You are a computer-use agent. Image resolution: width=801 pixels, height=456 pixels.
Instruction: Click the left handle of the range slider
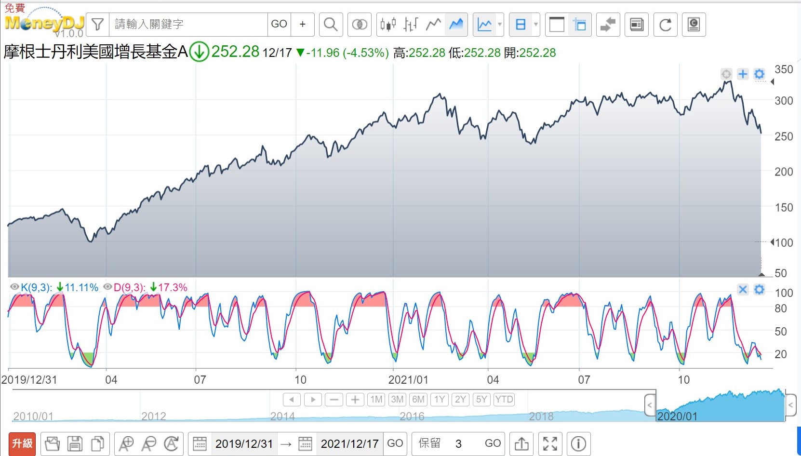pyautogui.click(x=650, y=405)
